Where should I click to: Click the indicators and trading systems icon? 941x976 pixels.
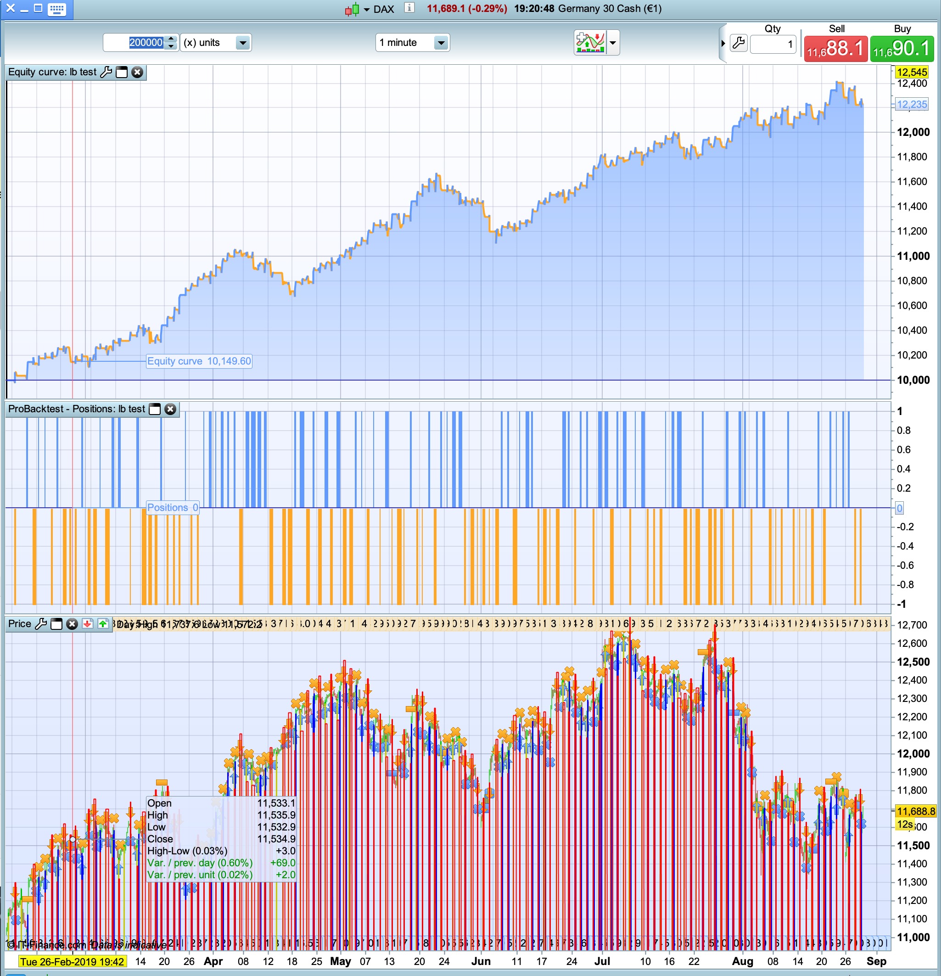coord(590,42)
